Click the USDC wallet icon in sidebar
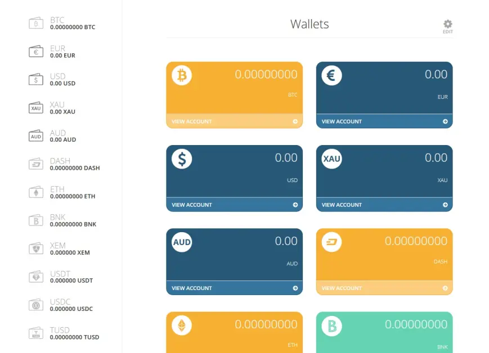Viewport: 489px width, 353px height. point(36,305)
